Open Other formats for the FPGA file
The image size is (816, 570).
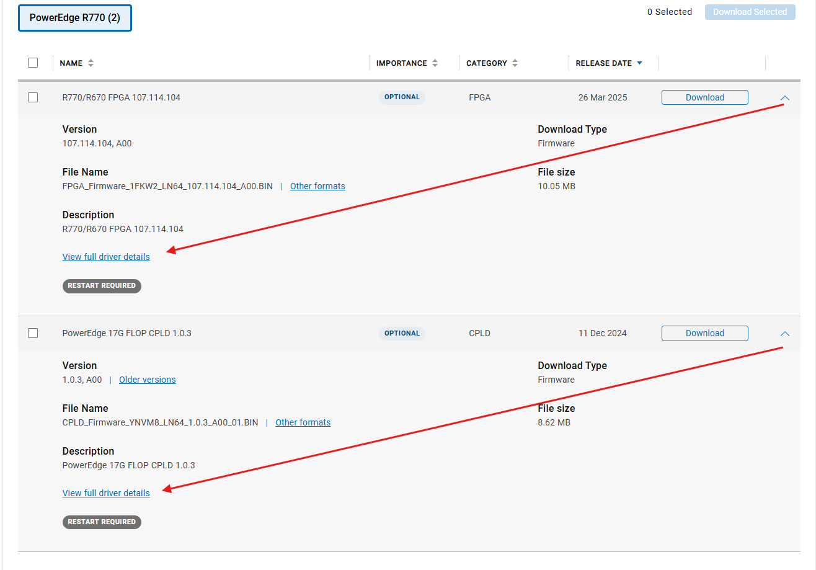coord(317,185)
